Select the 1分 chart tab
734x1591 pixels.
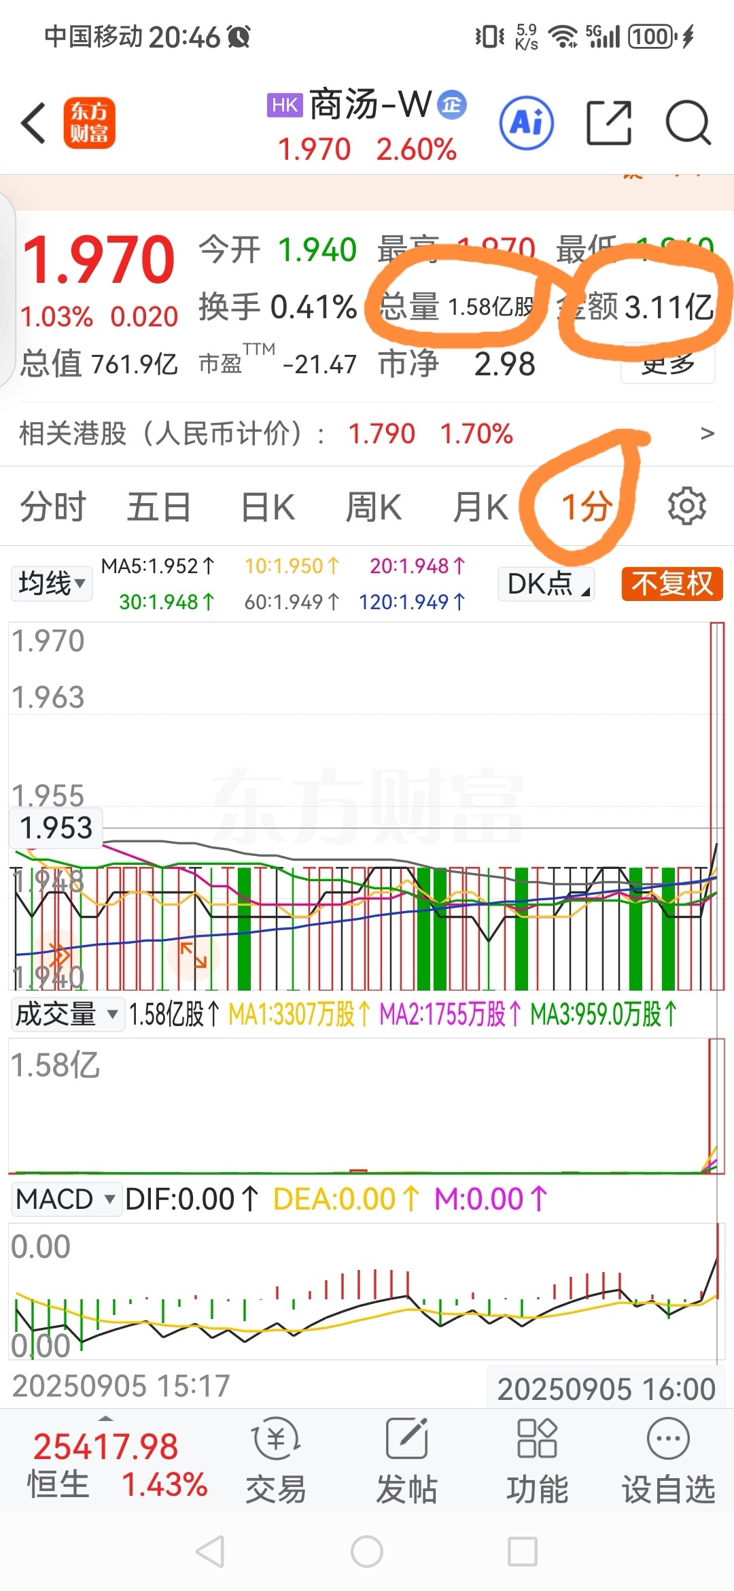[x=587, y=507]
